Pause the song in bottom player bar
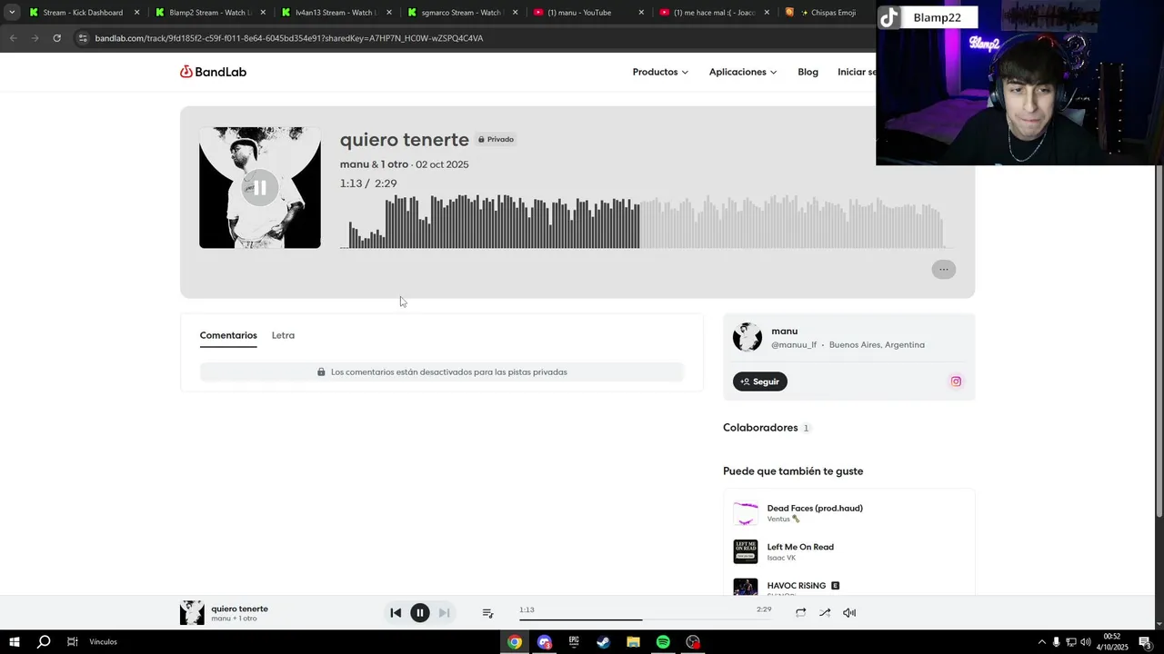 [420, 613]
